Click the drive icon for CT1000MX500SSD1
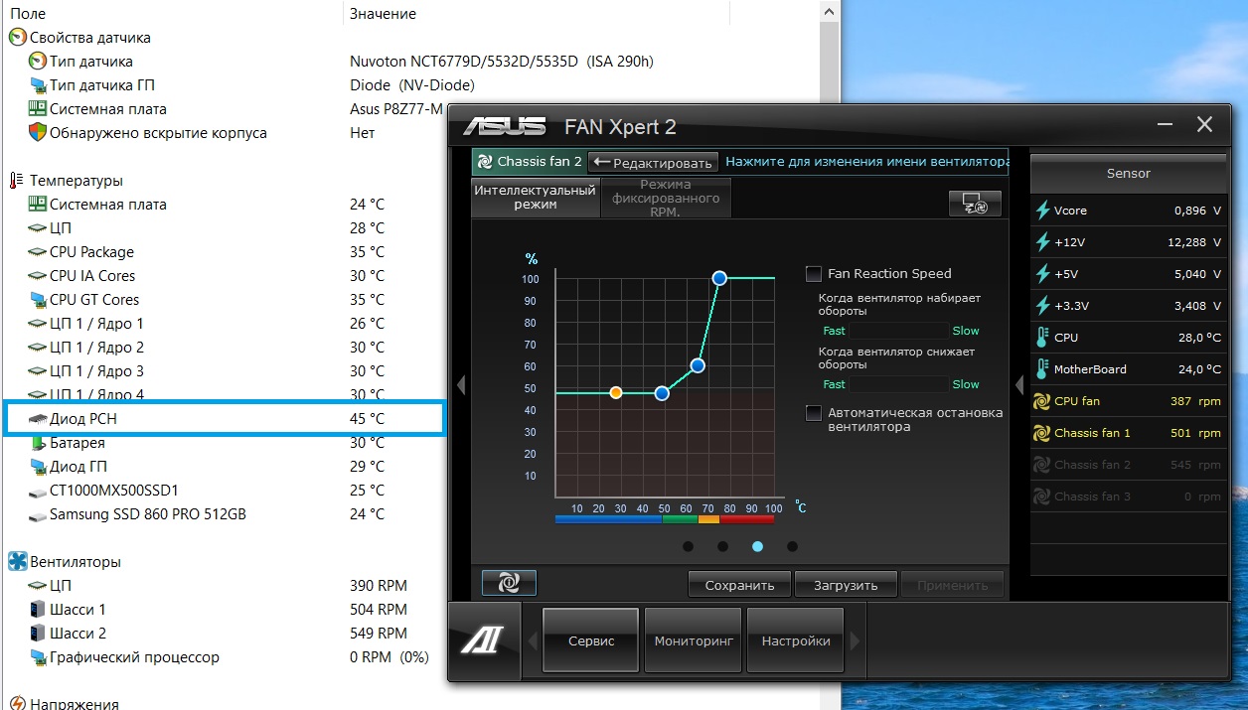The height and width of the screenshot is (710, 1248). (38, 491)
